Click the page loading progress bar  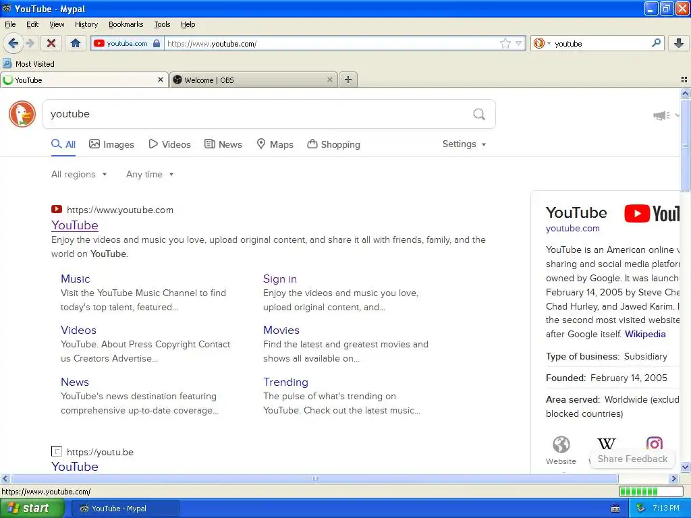coord(651,491)
